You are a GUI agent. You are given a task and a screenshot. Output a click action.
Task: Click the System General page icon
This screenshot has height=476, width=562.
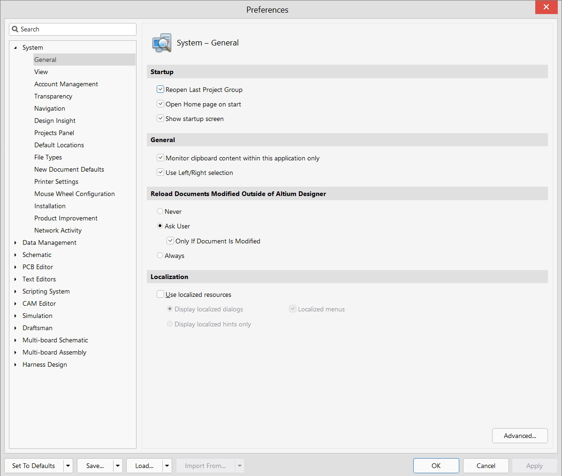coord(162,43)
